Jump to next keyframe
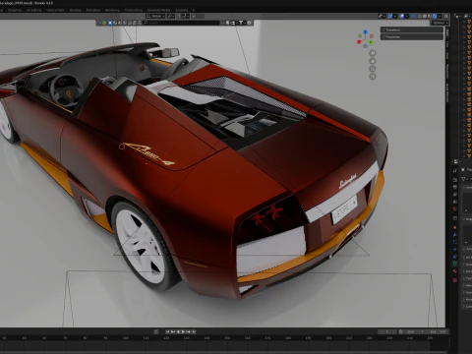This screenshot has width=472, height=354. [x=188, y=331]
